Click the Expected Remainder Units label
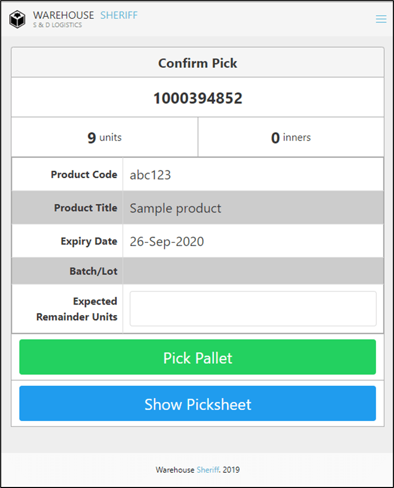Image resolution: width=394 pixels, height=488 pixels. coord(77,309)
